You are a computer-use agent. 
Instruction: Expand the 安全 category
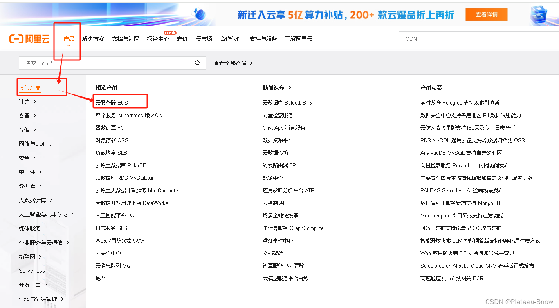[x=27, y=158]
